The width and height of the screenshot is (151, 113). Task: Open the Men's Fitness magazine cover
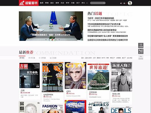pos(53,77)
